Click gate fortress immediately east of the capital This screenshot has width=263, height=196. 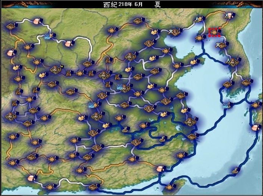point(68,74)
